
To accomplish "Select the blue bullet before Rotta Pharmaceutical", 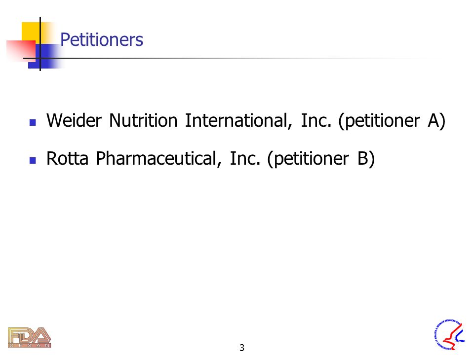I will [33, 160].
